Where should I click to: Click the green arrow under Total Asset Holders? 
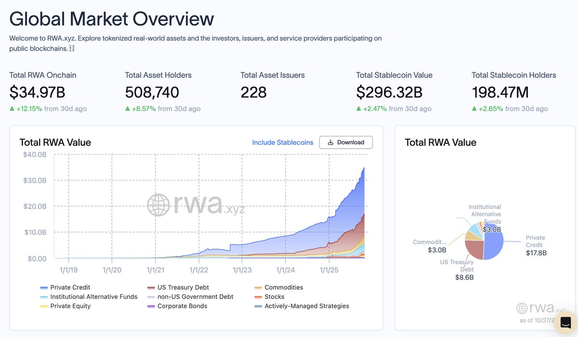[128, 108]
